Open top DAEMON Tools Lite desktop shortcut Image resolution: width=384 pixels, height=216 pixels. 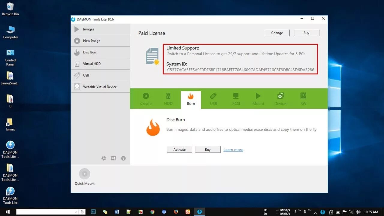[x=10, y=149]
